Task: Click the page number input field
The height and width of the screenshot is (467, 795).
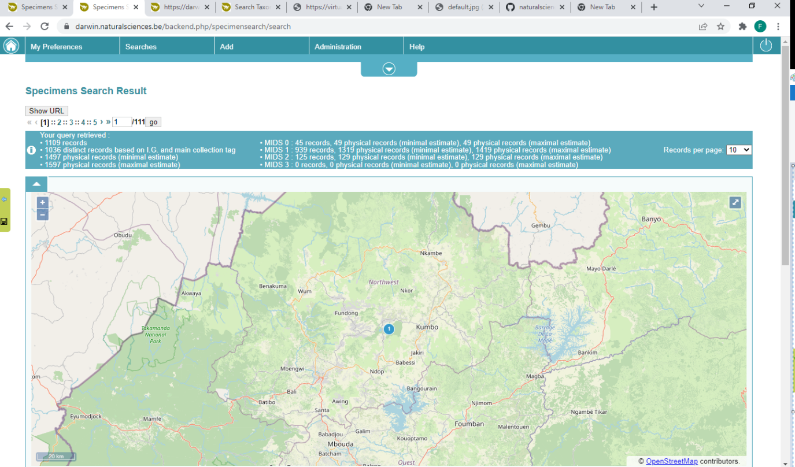Action: coord(122,122)
